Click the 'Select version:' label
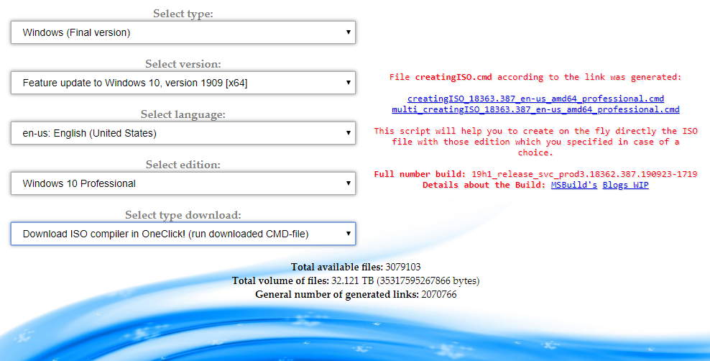 [x=183, y=64]
